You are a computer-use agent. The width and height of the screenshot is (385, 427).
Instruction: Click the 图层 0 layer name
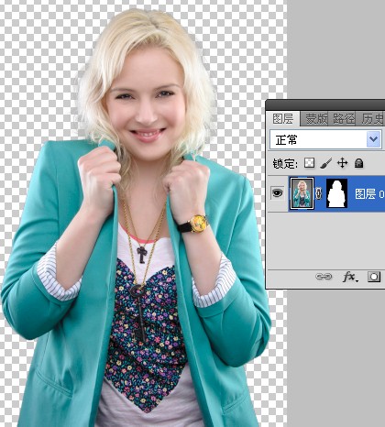[x=369, y=193]
